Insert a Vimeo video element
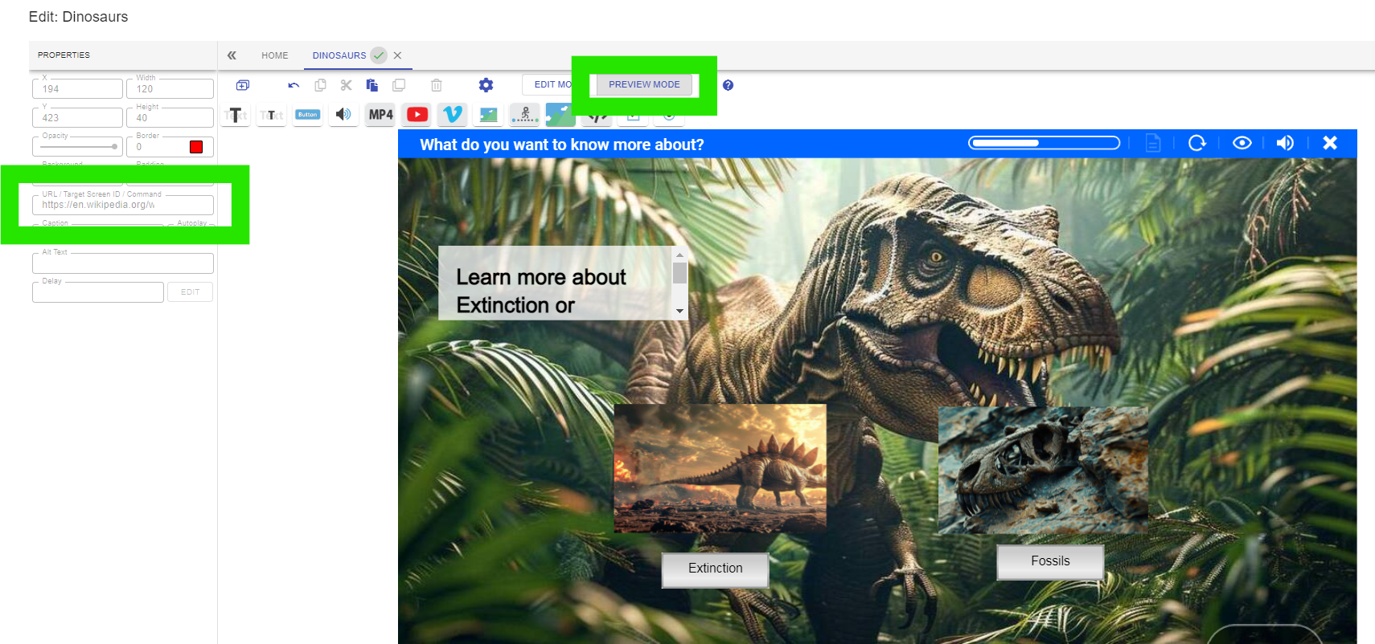1375x644 pixels. 453,115
